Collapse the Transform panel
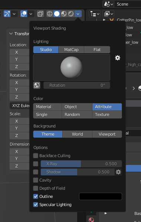 pos(11,34)
